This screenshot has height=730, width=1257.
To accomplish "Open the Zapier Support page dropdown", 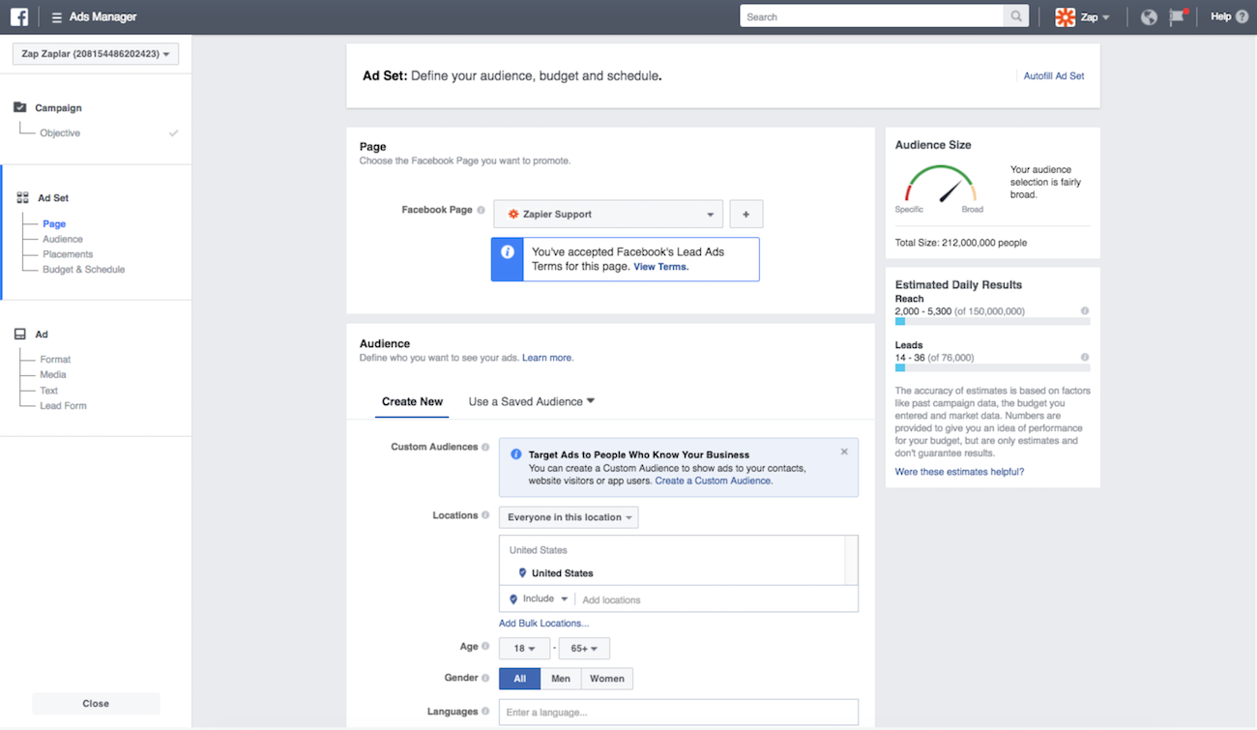I will pyautogui.click(x=608, y=214).
